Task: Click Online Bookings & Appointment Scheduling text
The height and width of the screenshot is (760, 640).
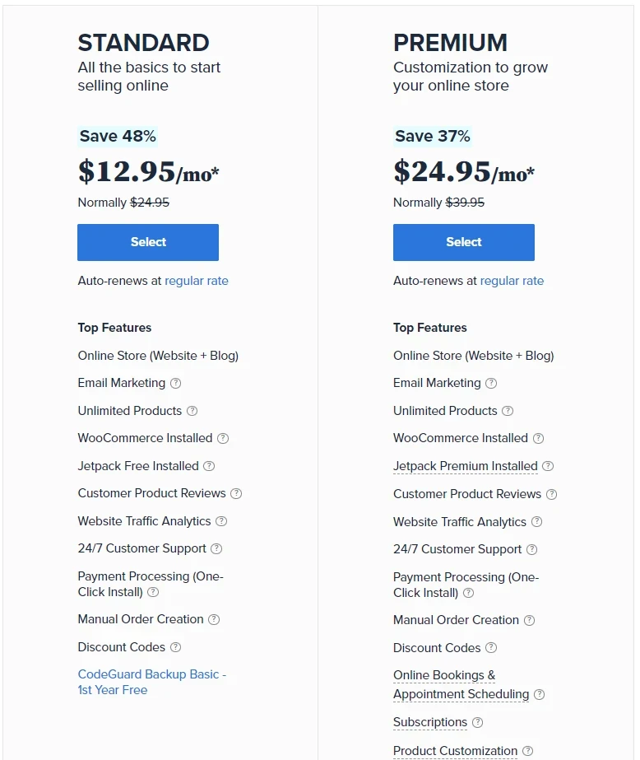Action: [x=461, y=684]
